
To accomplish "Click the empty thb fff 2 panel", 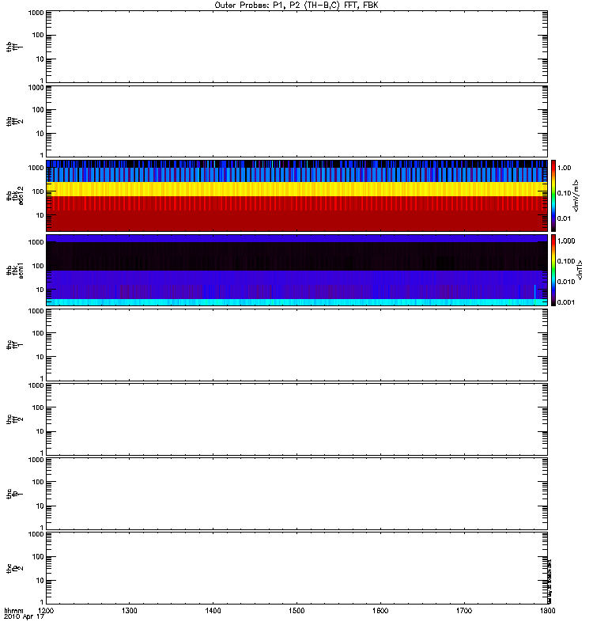I will point(296,121).
